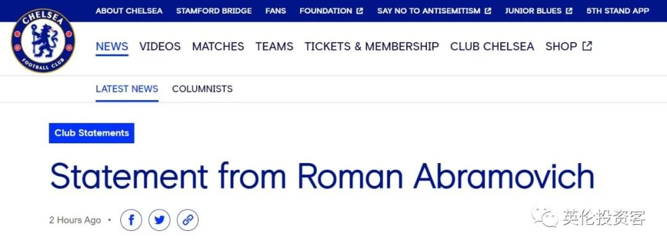
Task: Open the News menu item
Action: coord(112,46)
